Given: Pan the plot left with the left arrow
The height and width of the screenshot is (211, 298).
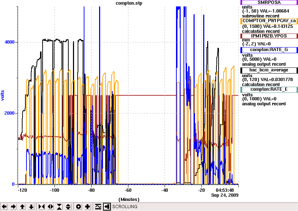Looking at the screenshot, I should tap(4, 207).
